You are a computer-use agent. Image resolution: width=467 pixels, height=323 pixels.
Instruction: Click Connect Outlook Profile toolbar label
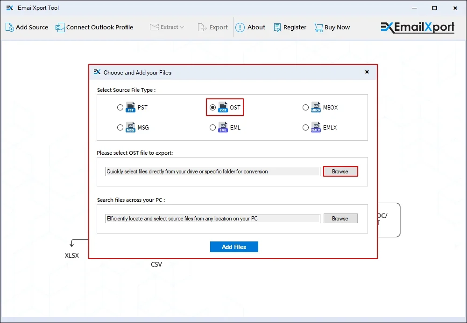coord(99,27)
